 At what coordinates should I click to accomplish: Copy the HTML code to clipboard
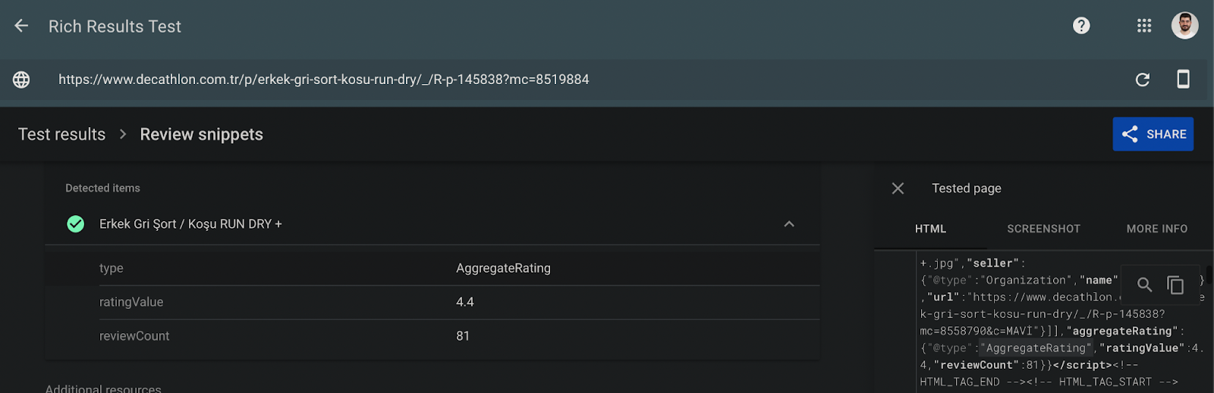tap(1175, 285)
